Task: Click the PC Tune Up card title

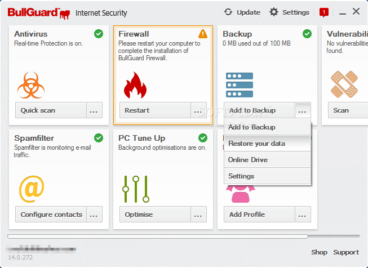Action: click(x=142, y=138)
